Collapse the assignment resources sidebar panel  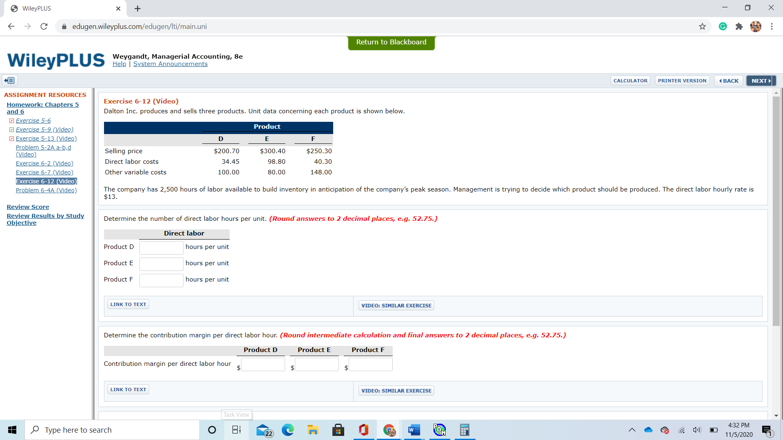pyautogui.click(x=9, y=80)
